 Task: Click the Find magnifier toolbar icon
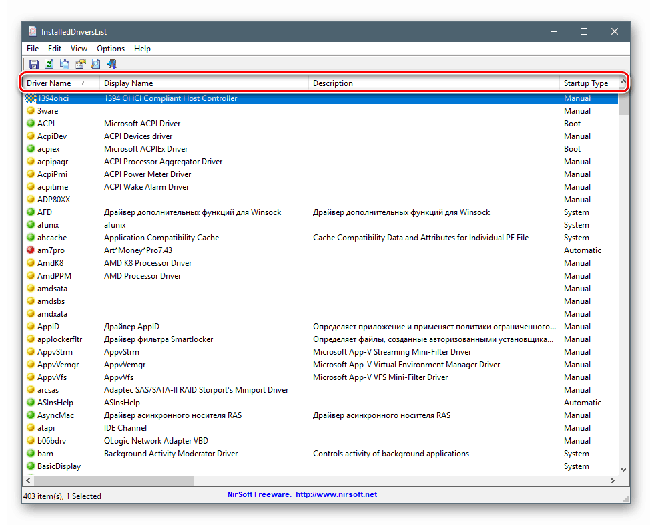point(95,65)
